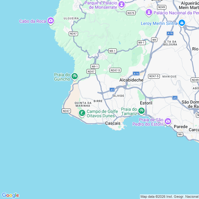Click the QUINTA DA MARINHA label
The height and width of the screenshot is (199, 199).
83,104
